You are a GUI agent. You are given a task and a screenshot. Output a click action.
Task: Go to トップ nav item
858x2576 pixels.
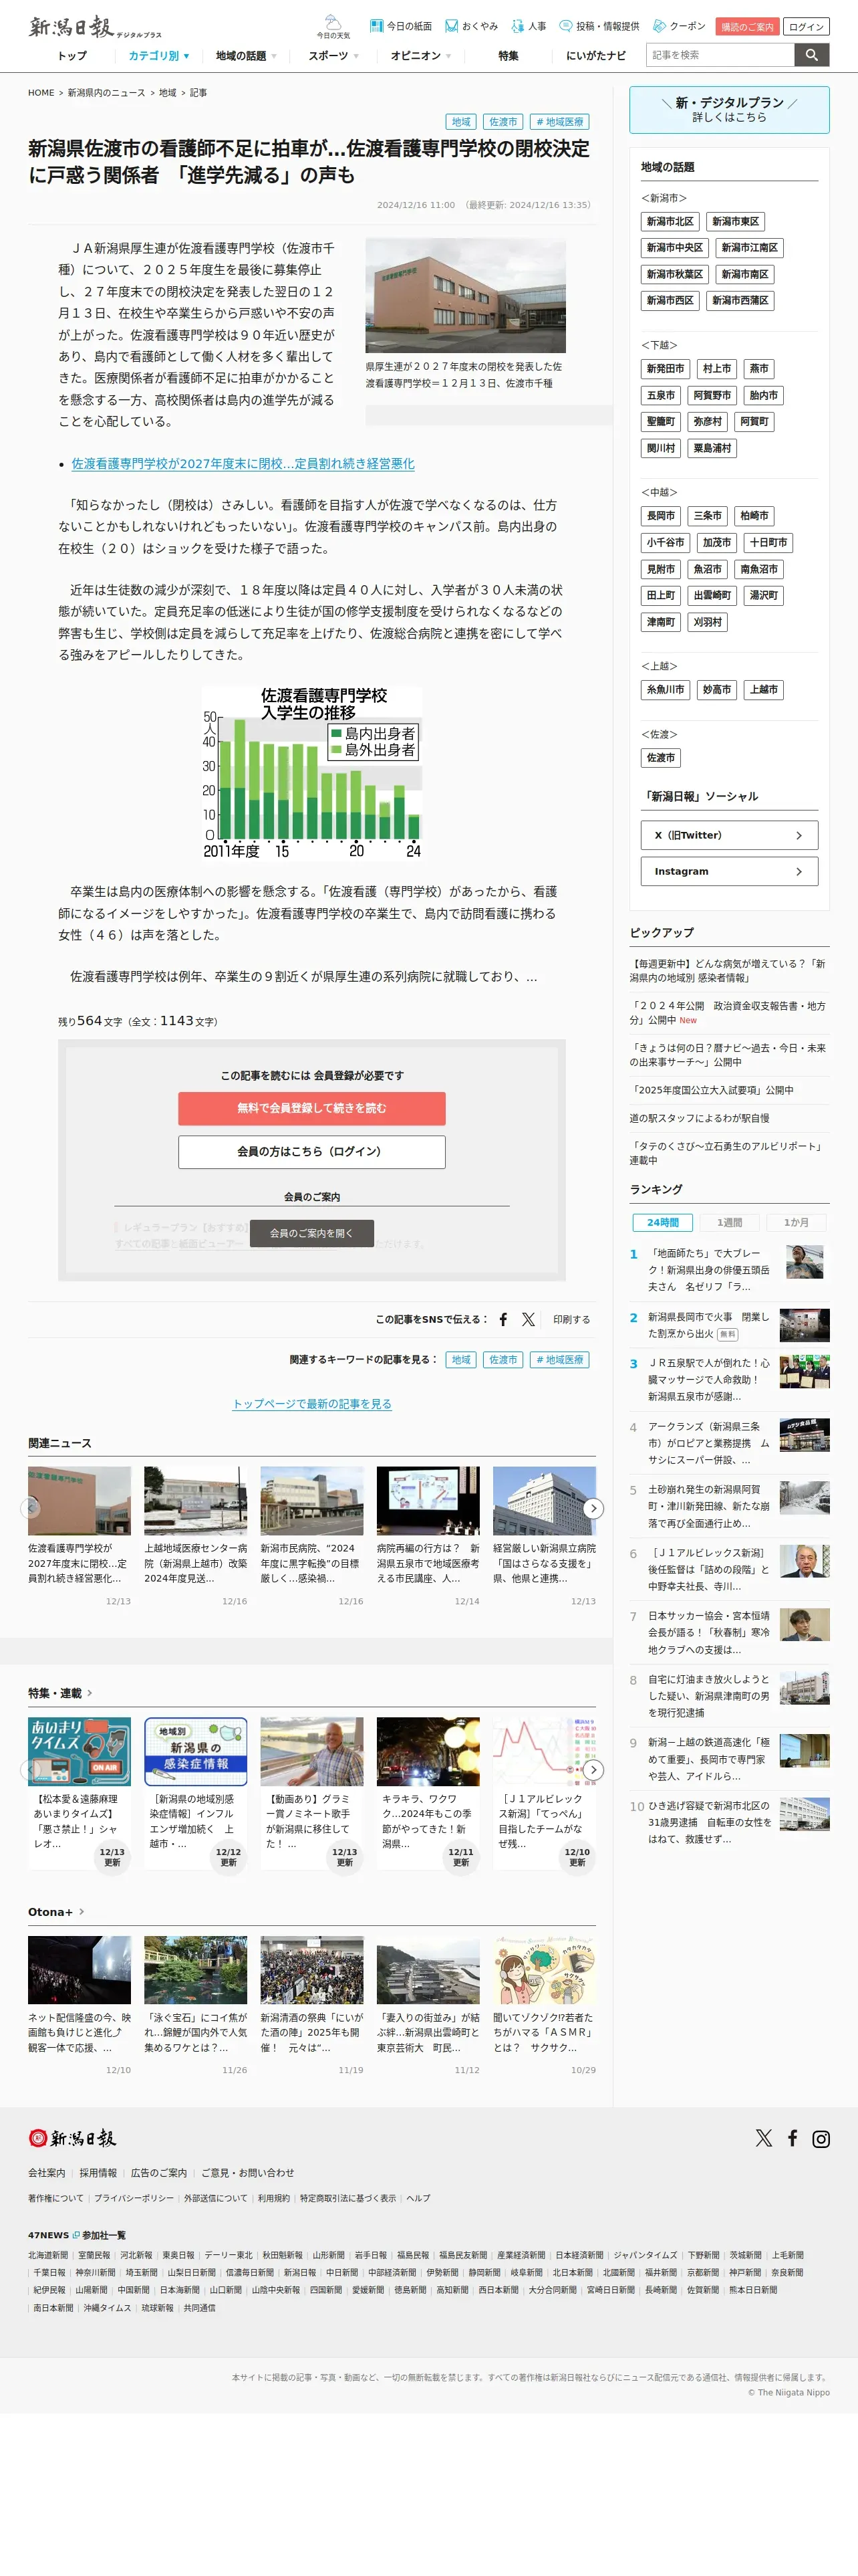coord(72,56)
